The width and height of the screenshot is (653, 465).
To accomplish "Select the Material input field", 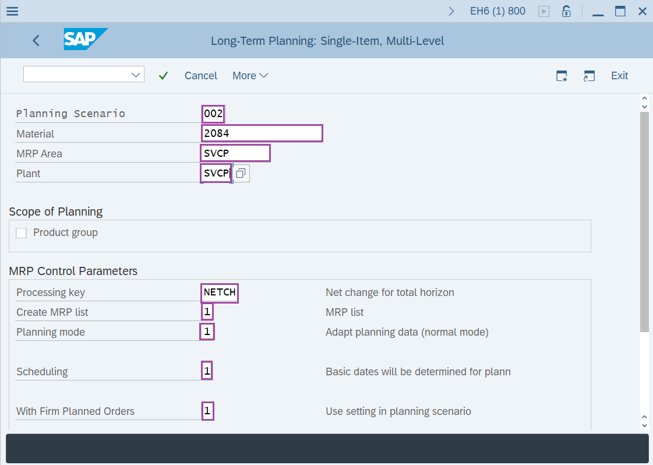I will click(262, 133).
